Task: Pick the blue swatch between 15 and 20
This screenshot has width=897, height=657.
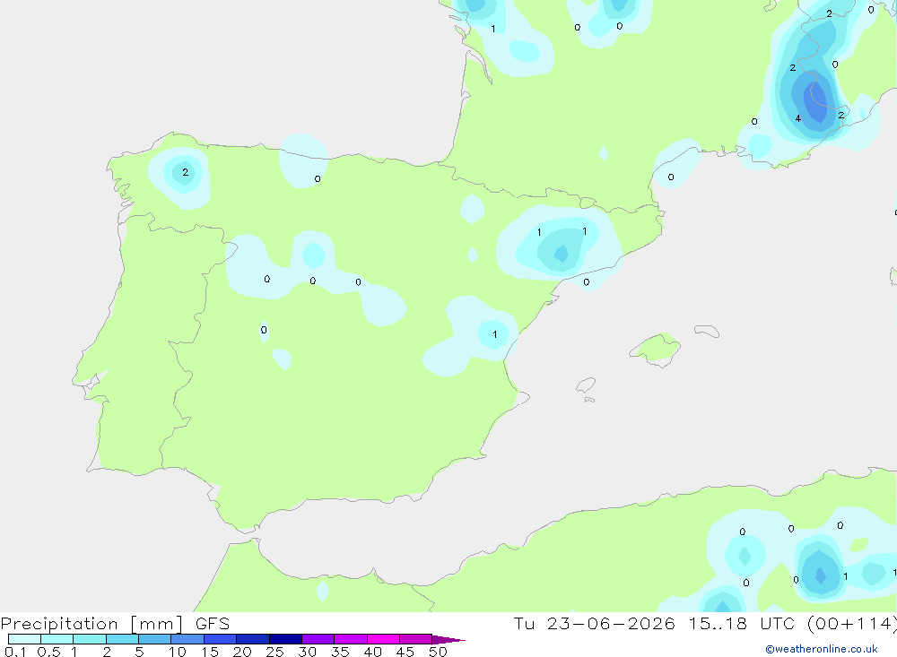Action: pyautogui.click(x=221, y=639)
